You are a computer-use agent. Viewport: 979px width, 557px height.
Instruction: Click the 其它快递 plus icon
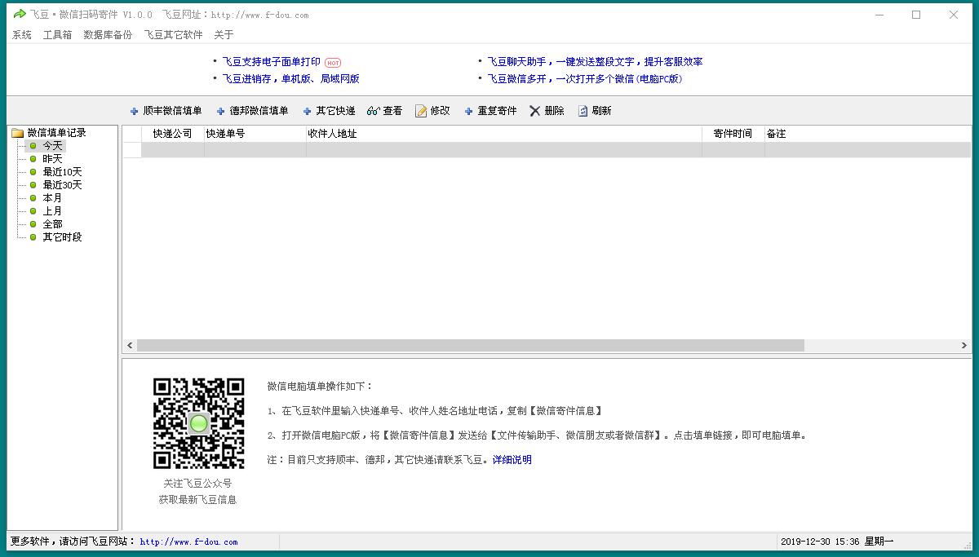tap(308, 111)
